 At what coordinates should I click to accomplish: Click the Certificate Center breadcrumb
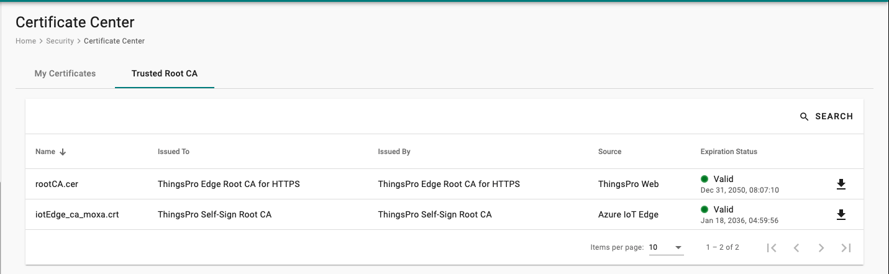tap(114, 41)
